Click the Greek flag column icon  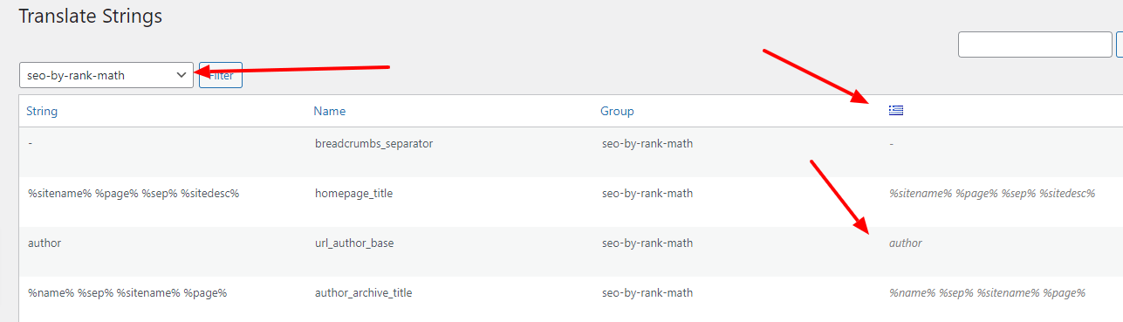click(x=896, y=110)
